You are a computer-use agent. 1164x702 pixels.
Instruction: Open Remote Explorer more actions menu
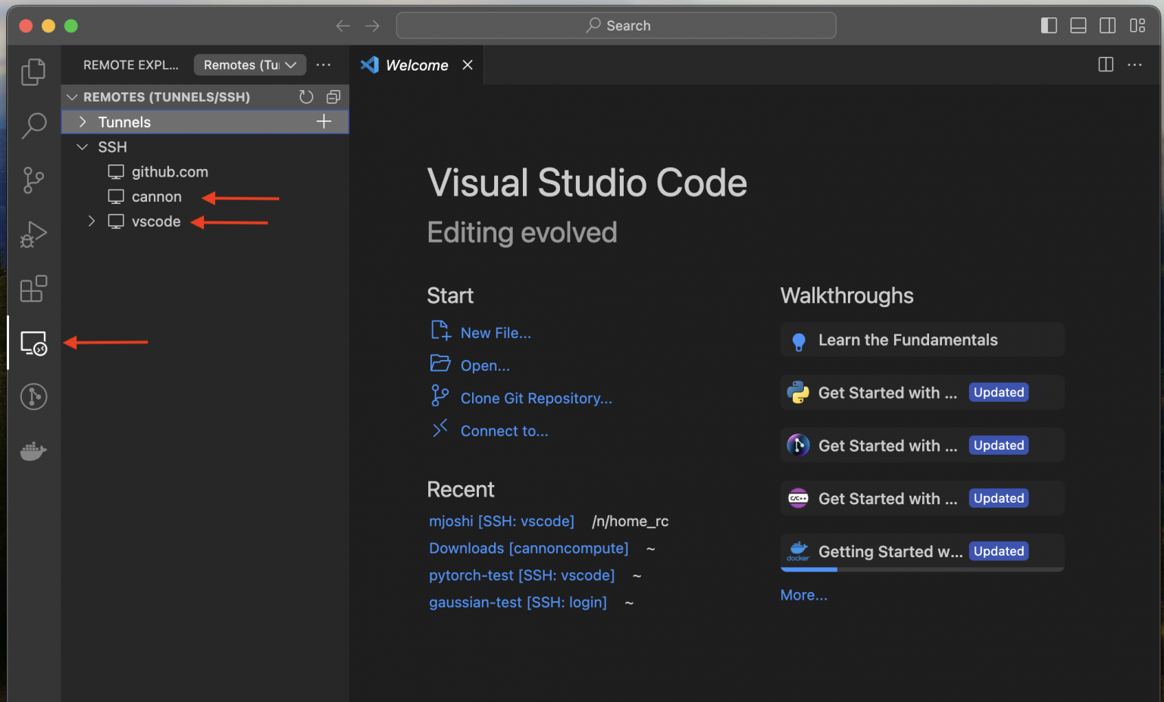pyautogui.click(x=324, y=64)
